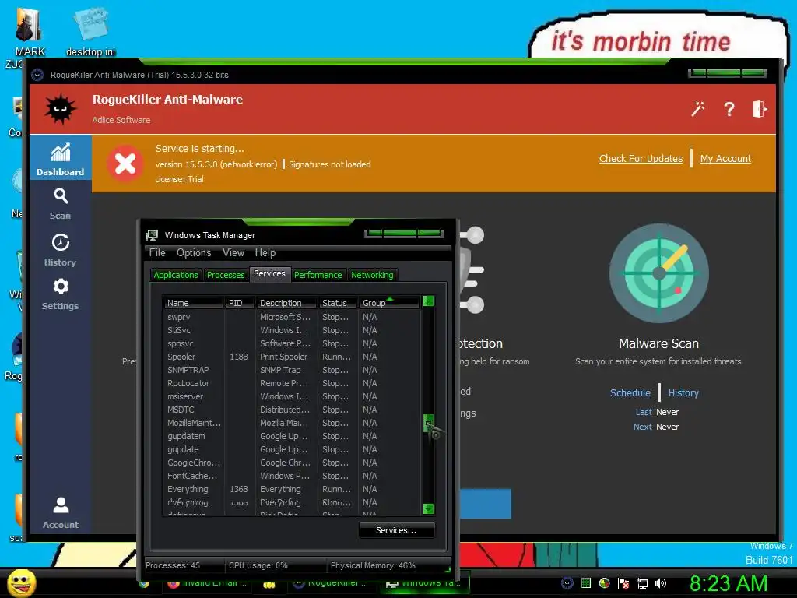This screenshot has width=797, height=598.
Task: Click Check For Updates link
Action: tap(641, 158)
